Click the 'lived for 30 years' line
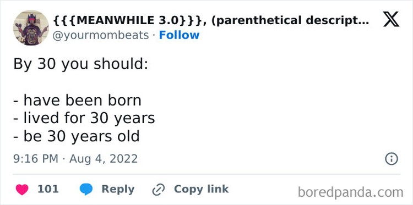The height and width of the screenshot is (205, 413). [x=89, y=119]
